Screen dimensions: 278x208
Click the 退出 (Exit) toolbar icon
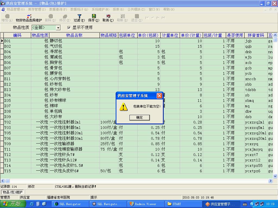[137, 18]
